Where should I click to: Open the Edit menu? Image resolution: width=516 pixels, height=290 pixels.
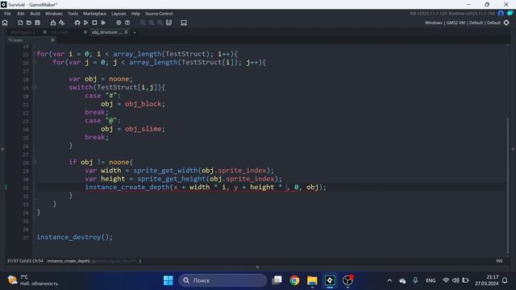coord(21,14)
